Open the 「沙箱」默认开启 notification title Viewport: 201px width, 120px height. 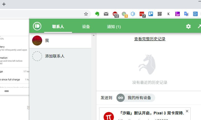[152, 113]
